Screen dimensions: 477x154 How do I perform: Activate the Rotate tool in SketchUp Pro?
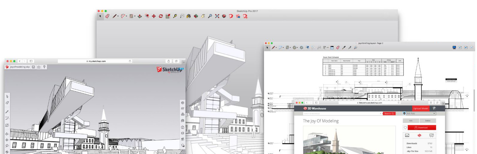tap(161, 16)
